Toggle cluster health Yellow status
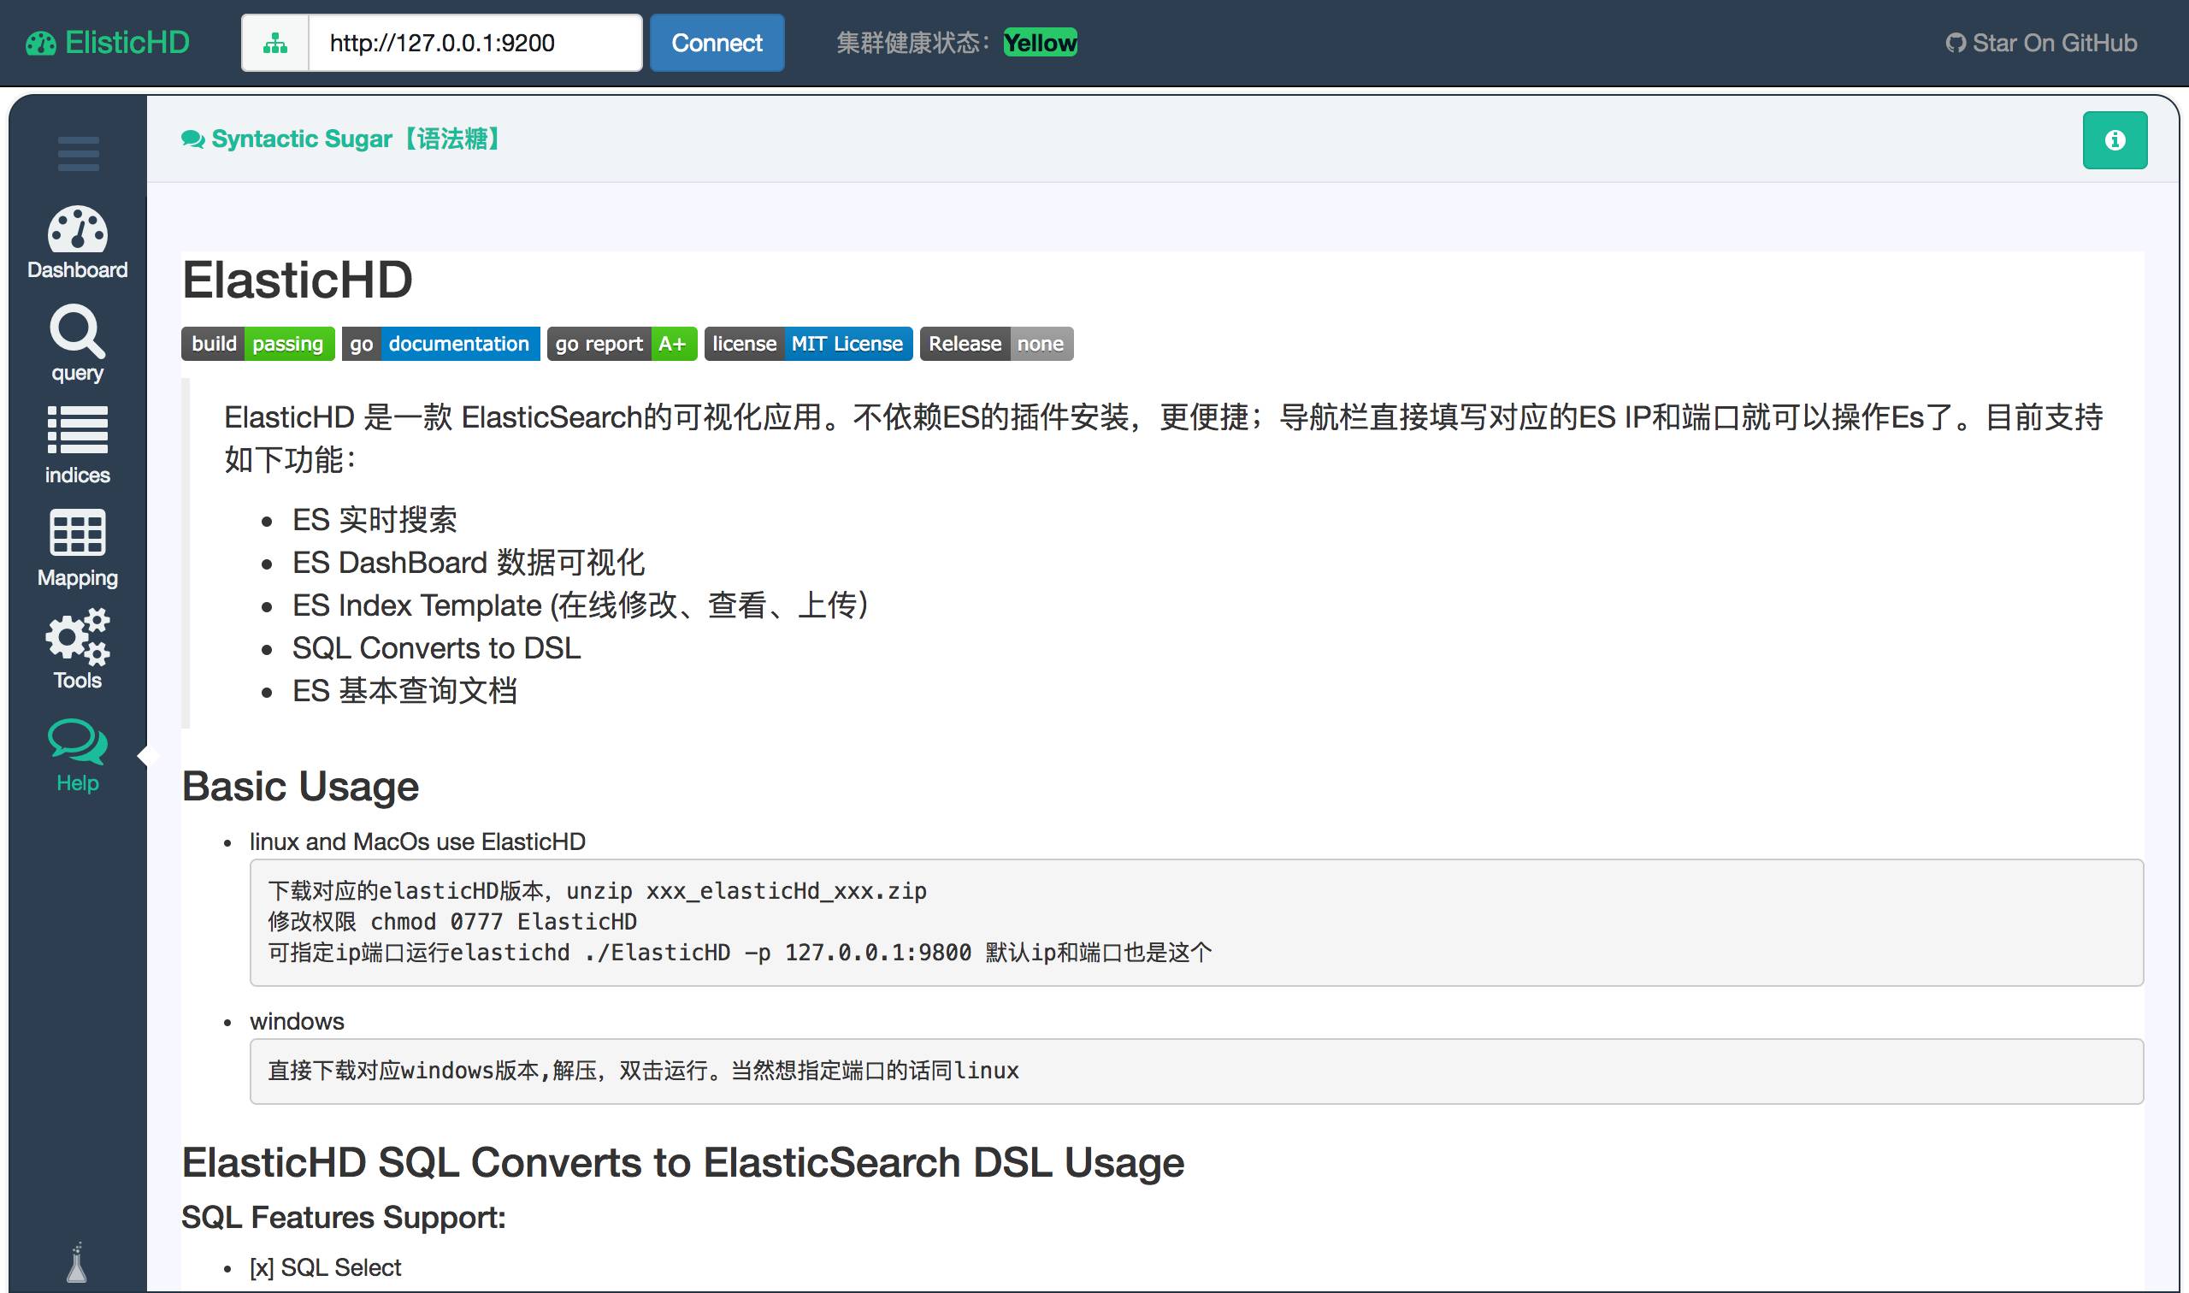Image resolution: width=2189 pixels, height=1293 pixels. click(1038, 42)
